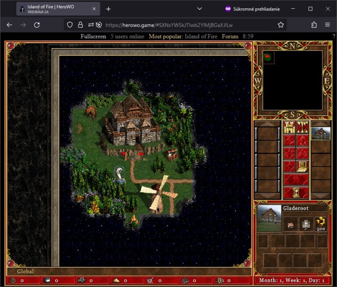Click the 5 users online text

point(127,36)
